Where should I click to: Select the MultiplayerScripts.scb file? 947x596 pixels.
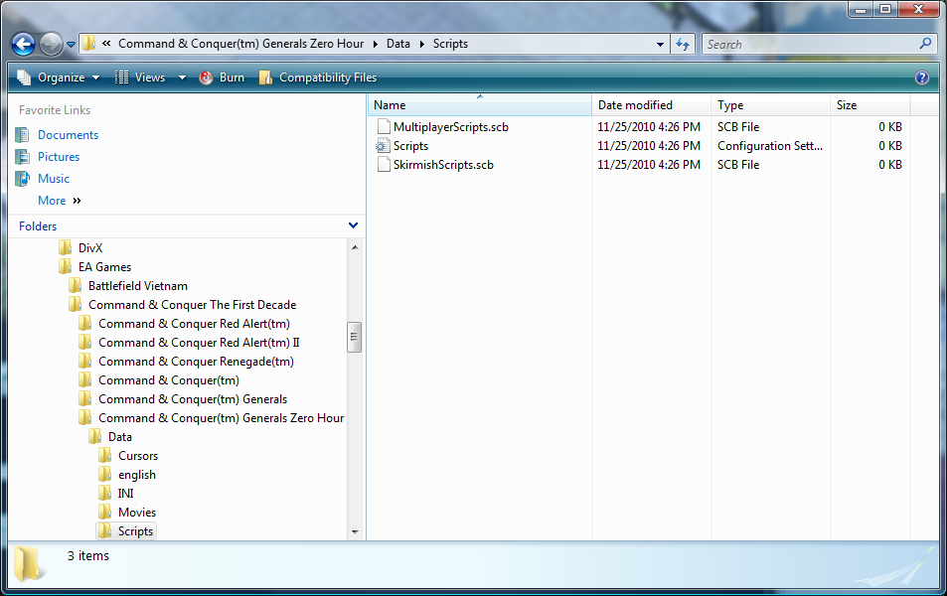click(x=450, y=127)
